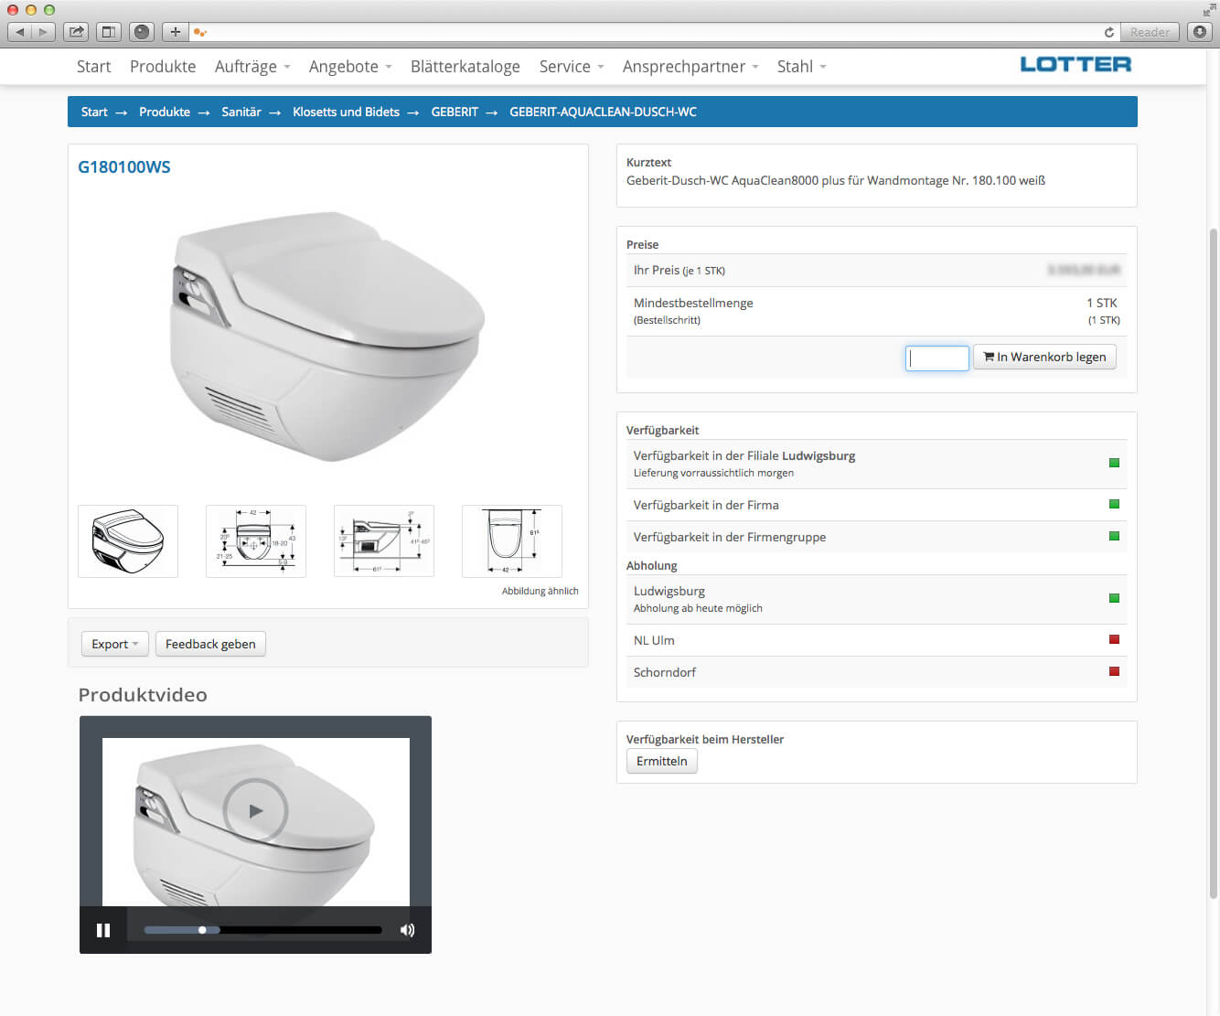Screen dimensions: 1220x1016
Task: Open the browser downloads icon
Action: pyautogui.click(x=1200, y=32)
